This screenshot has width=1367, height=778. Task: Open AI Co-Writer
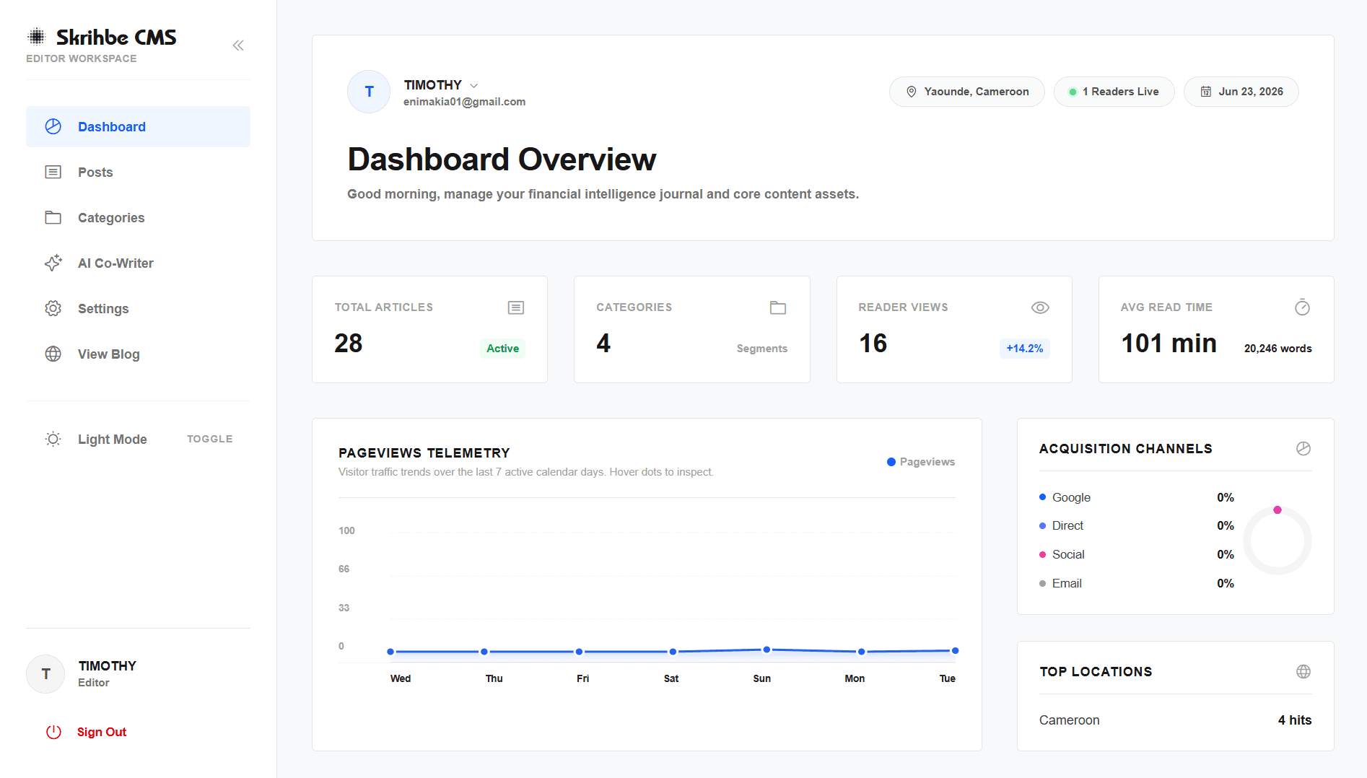[138, 263]
